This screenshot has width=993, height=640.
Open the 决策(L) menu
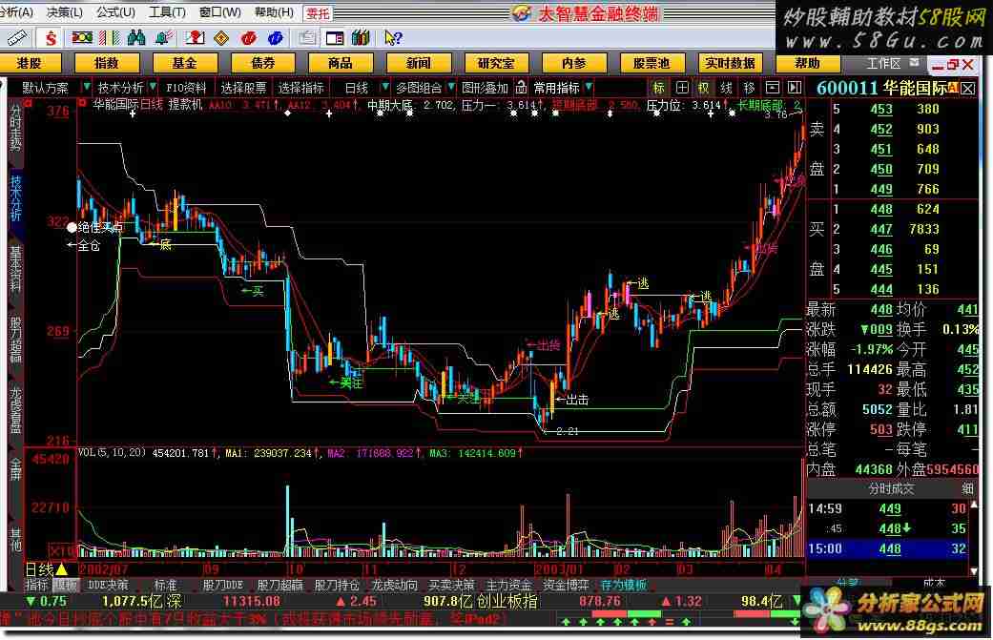tap(65, 12)
